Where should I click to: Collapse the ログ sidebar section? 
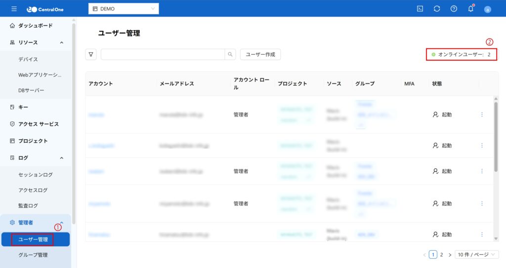click(x=62, y=158)
